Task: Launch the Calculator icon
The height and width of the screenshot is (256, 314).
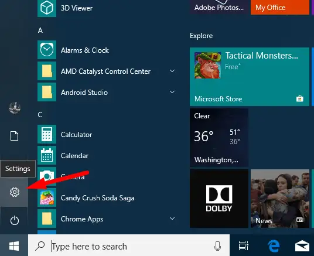Action: 47,134
